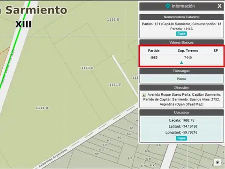The width and height of the screenshot is (225, 169).
Task: Click the Sup. Terreno column header
Action: tap(188, 51)
